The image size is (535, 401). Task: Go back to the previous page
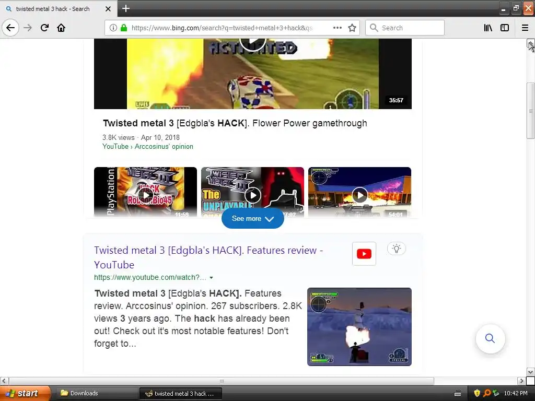coord(10,28)
